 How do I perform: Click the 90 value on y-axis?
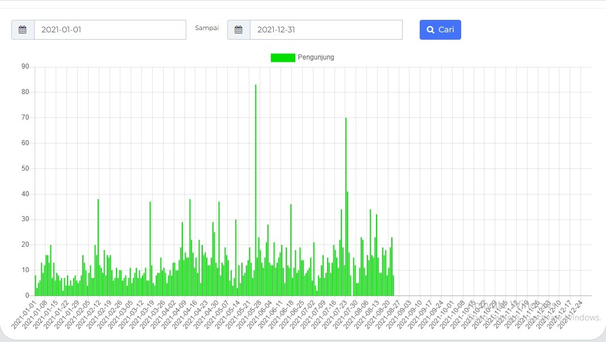pos(25,66)
